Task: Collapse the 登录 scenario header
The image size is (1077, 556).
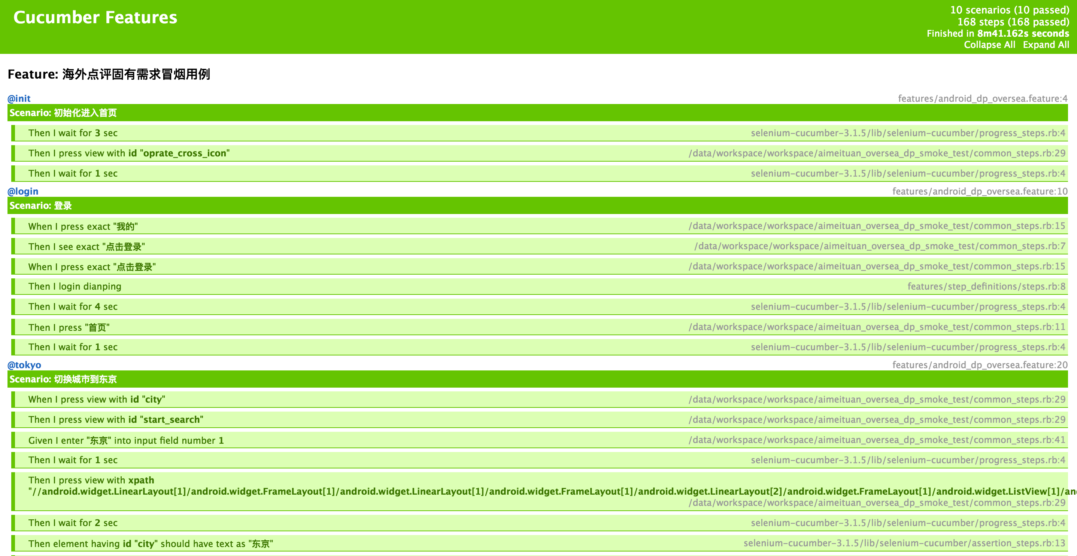Action: [x=537, y=205]
